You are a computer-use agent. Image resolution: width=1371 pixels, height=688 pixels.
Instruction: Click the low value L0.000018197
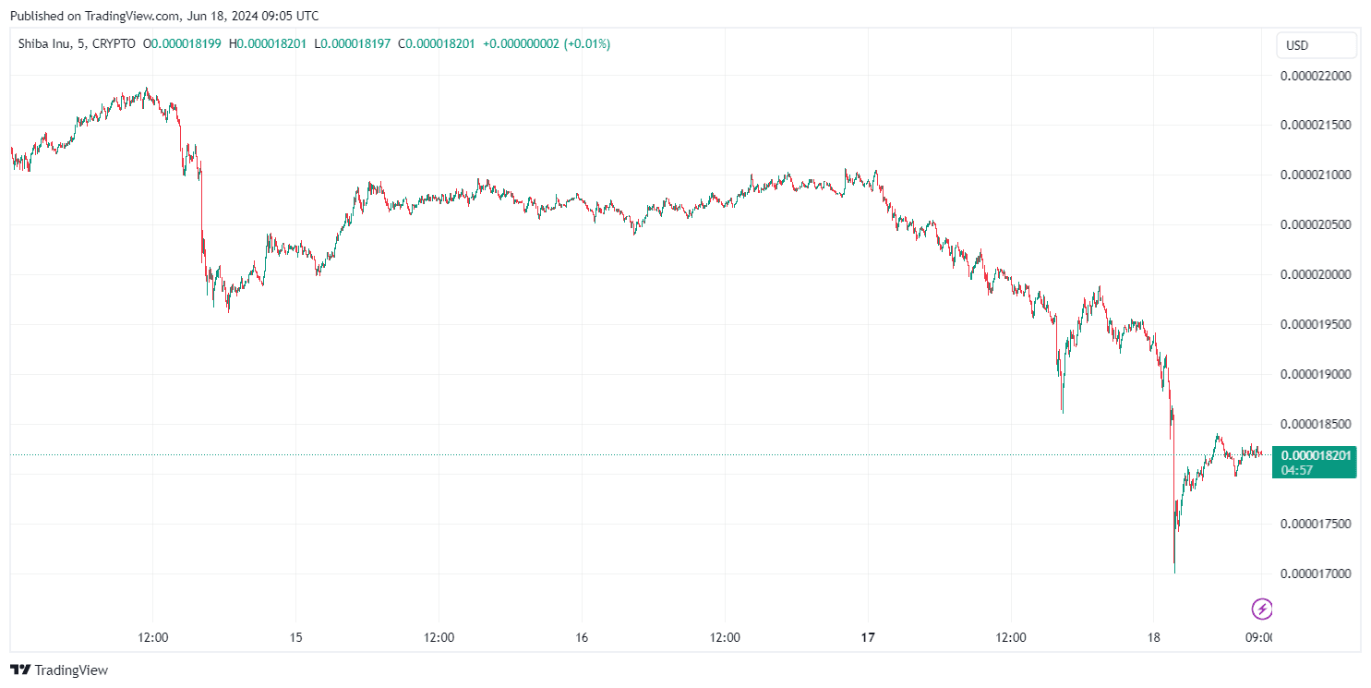tap(353, 43)
